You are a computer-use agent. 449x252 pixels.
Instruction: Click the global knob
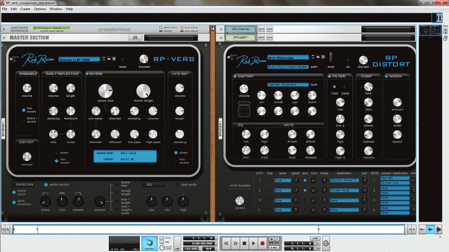tap(240, 200)
